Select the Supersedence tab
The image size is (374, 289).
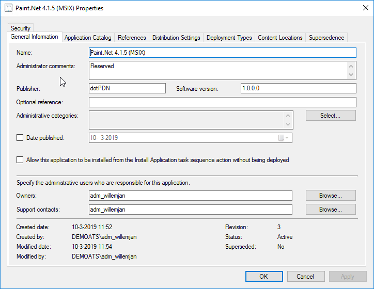pos(326,38)
